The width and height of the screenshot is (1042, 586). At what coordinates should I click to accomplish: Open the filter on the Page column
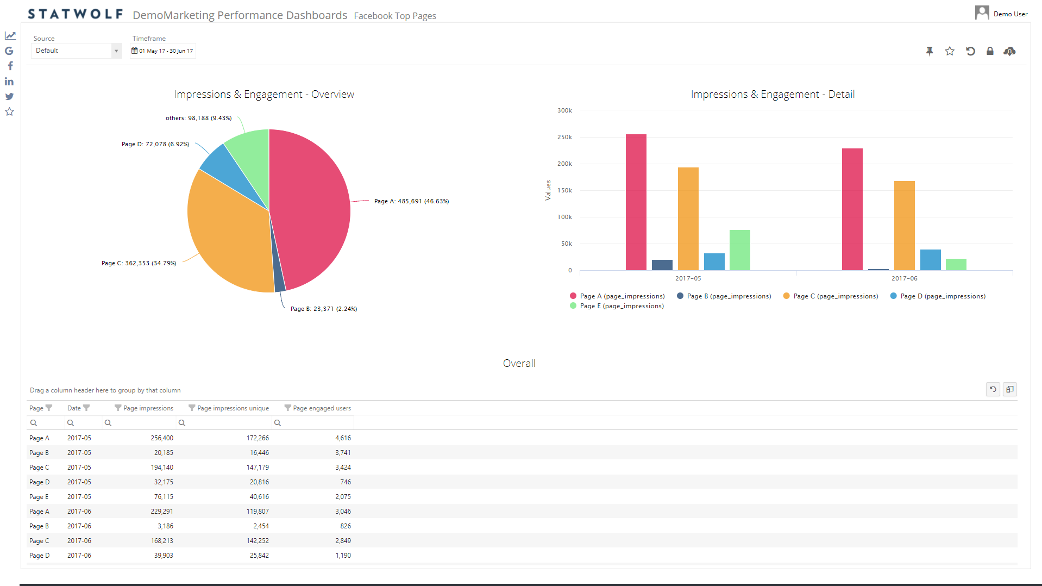(49, 408)
